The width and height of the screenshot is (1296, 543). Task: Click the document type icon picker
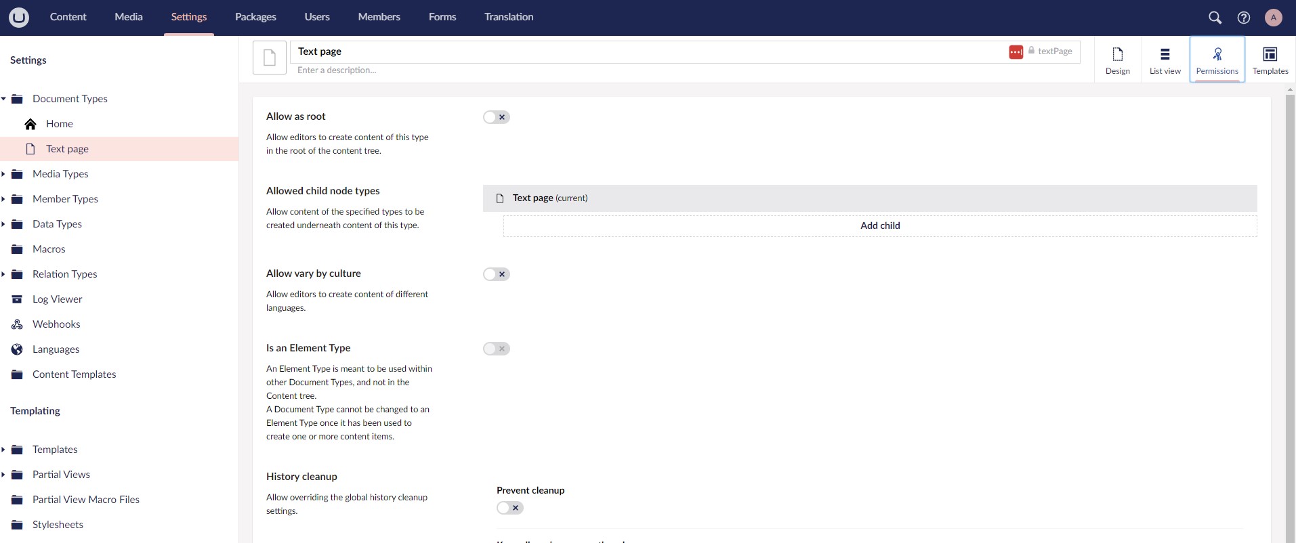coord(269,58)
